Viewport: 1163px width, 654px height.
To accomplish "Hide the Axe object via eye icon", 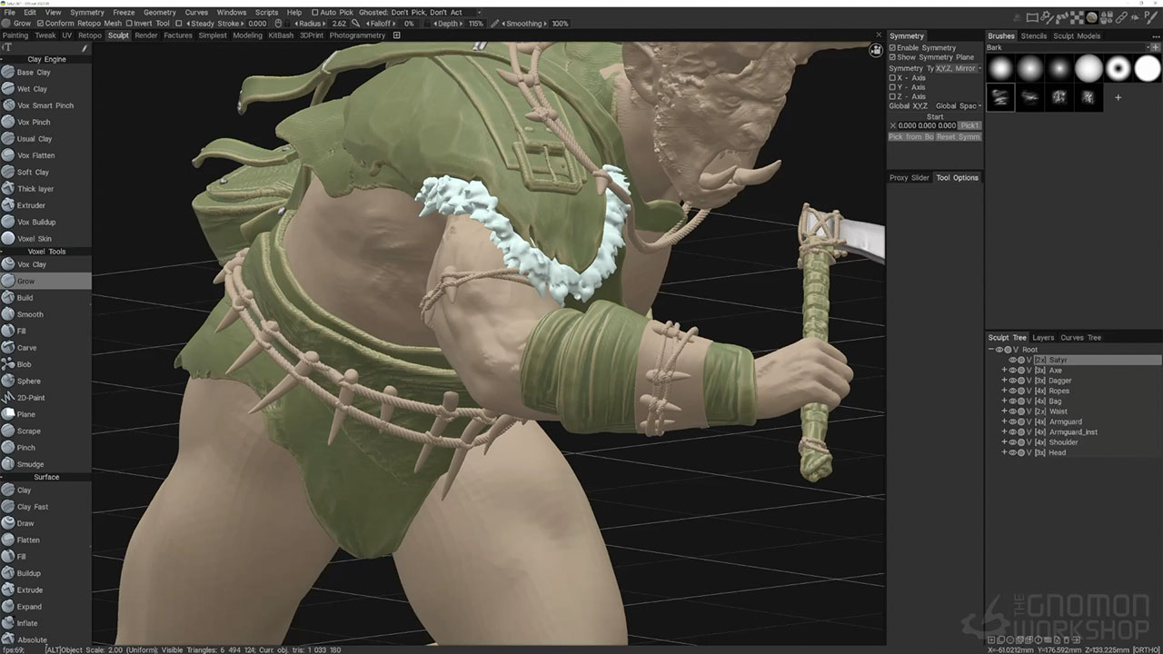I will click(1012, 371).
